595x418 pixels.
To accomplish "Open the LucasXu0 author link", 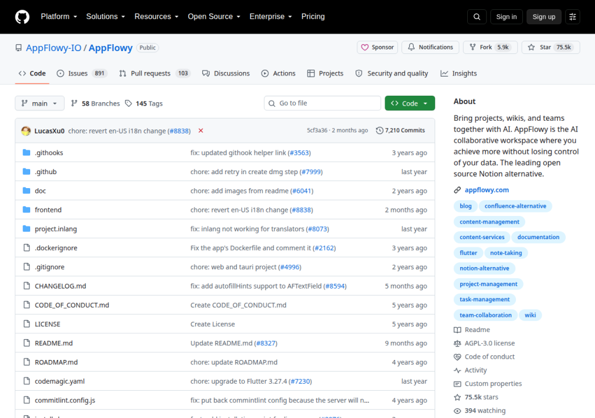I will pyautogui.click(x=49, y=131).
